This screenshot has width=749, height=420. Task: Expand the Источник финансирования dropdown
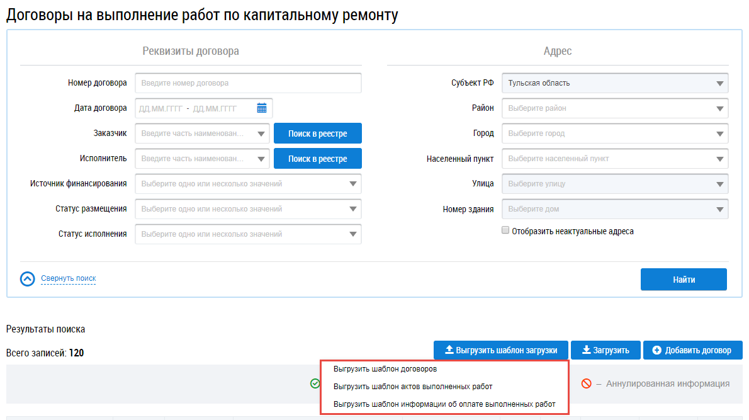[x=352, y=184]
